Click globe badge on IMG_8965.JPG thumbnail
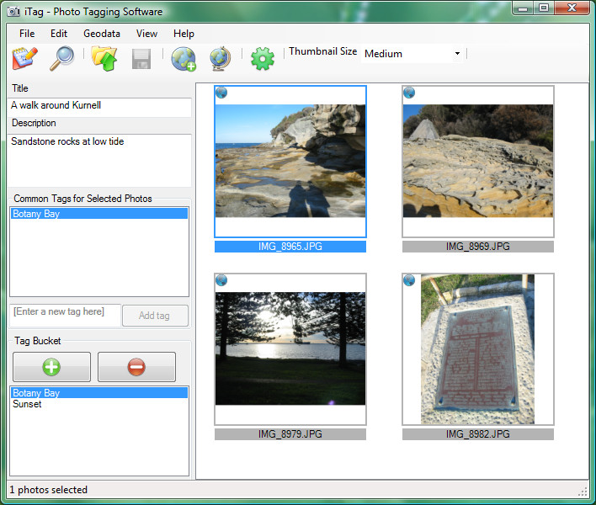This screenshot has width=596, height=505. point(221,93)
